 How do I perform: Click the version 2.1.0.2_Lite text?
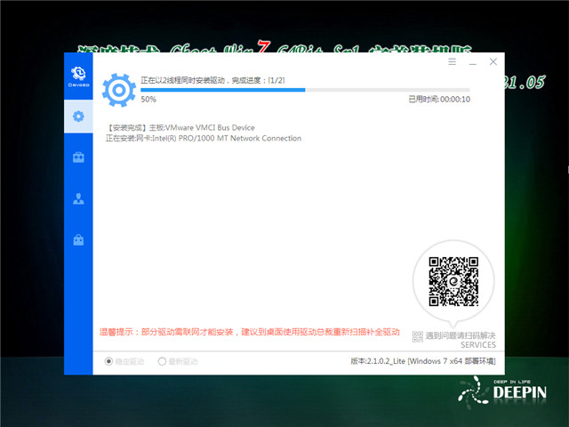(x=423, y=361)
